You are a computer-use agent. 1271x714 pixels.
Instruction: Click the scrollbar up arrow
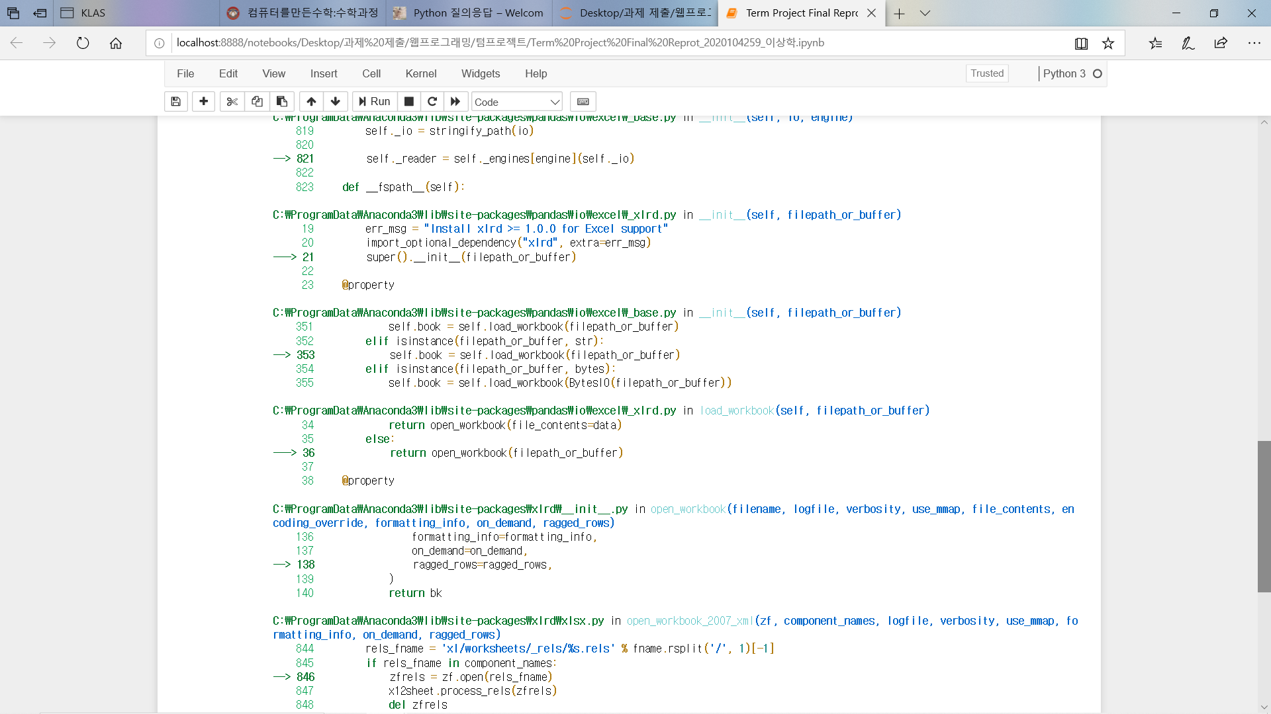pos(1264,122)
